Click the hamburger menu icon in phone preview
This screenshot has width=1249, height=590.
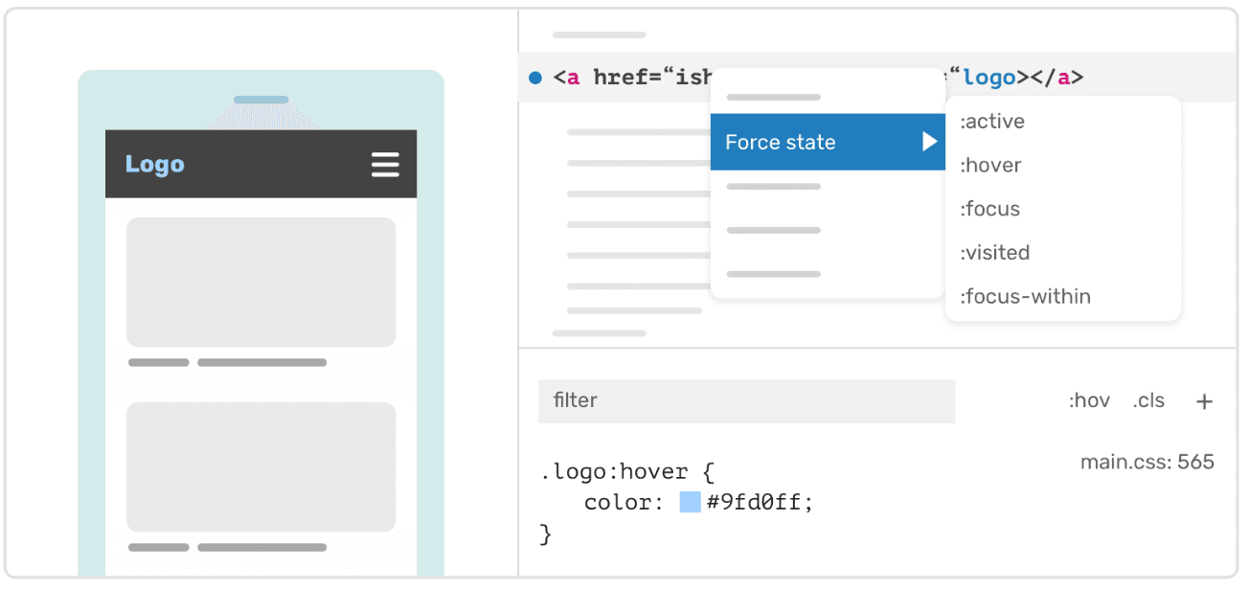tap(385, 165)
